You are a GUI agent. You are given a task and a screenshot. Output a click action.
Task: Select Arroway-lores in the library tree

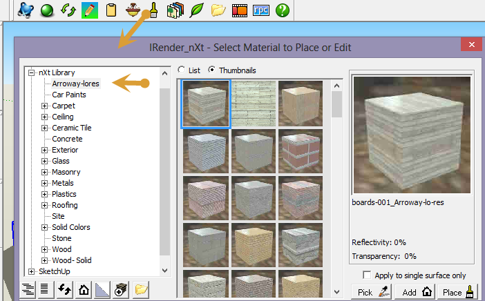[x=75, y=84]
